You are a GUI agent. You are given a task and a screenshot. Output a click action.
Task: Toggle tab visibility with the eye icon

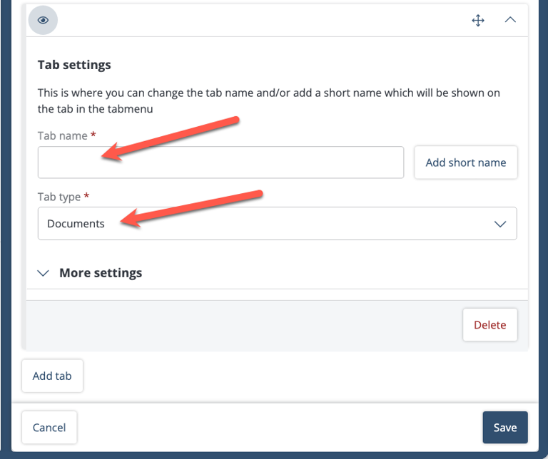(43, 20)
